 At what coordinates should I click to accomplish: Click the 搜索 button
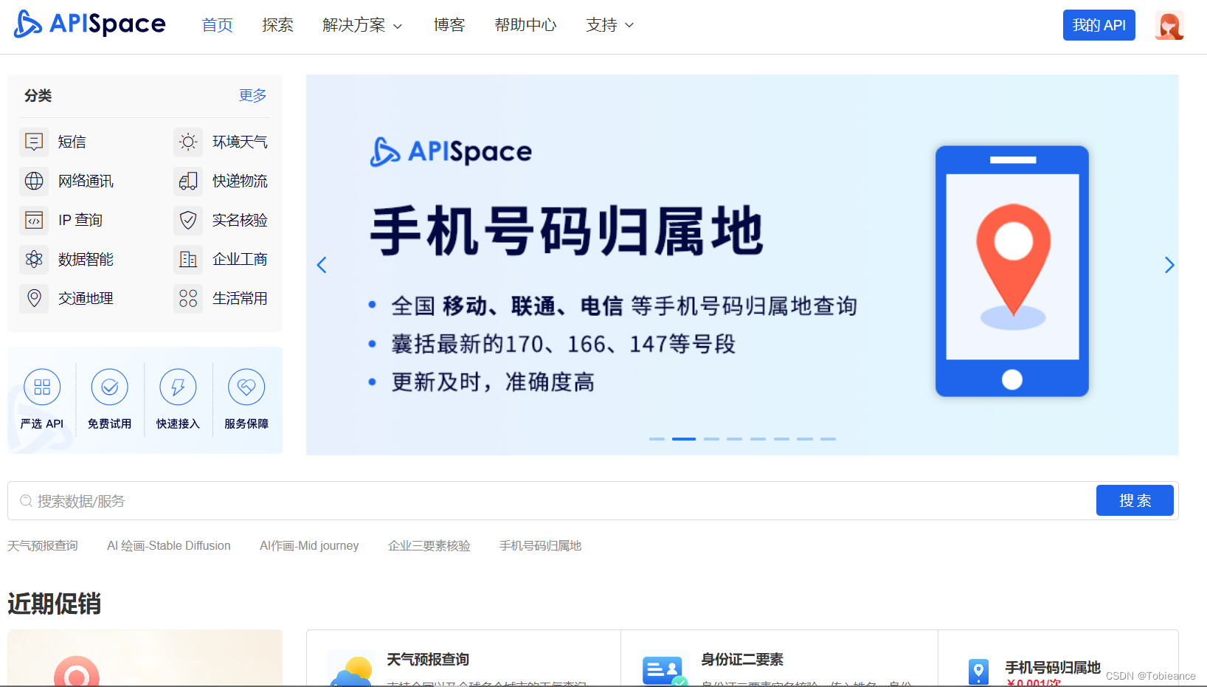click(x=1135, y=500)
